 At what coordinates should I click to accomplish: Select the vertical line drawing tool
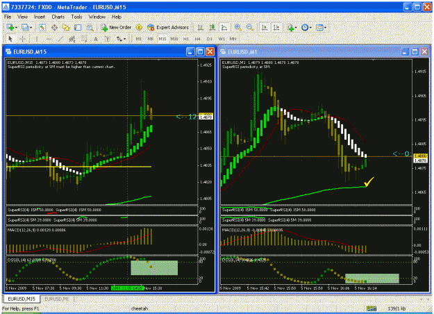(x=37, y=39)
